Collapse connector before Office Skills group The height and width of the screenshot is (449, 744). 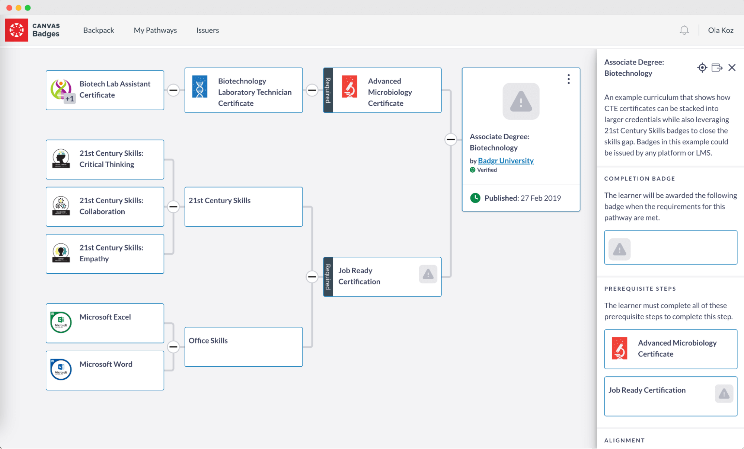(x=173, y=347)
